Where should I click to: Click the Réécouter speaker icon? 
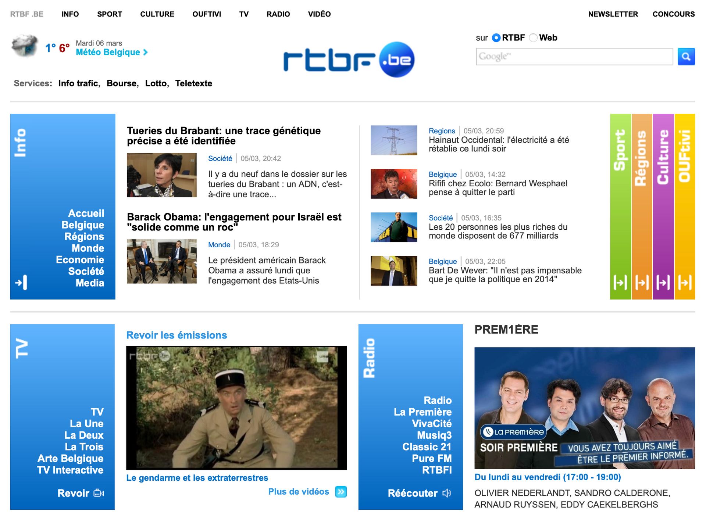(x=446, y=493)
